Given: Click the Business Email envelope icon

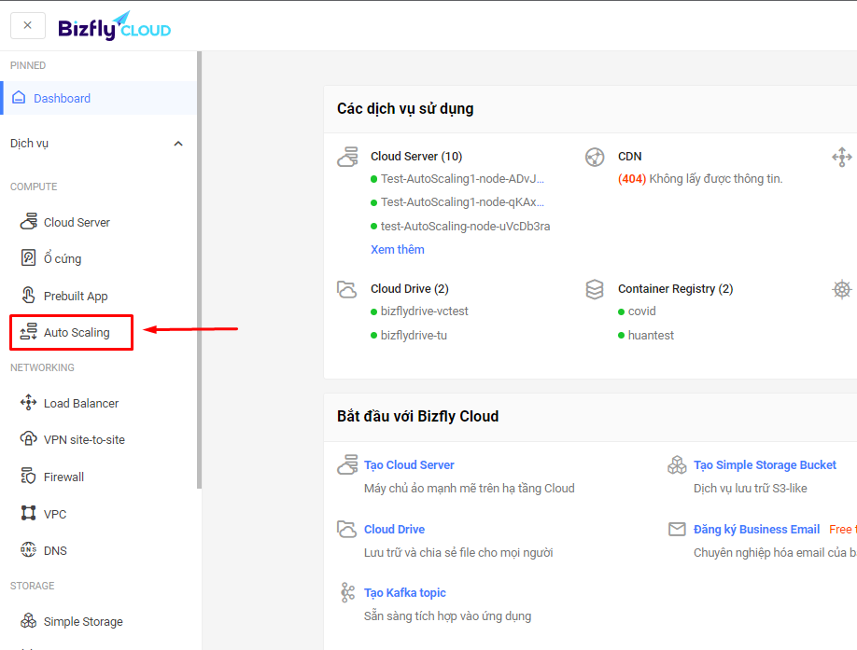Looking at the screenshot, I should pyautogui.click(x=677, y=529).
